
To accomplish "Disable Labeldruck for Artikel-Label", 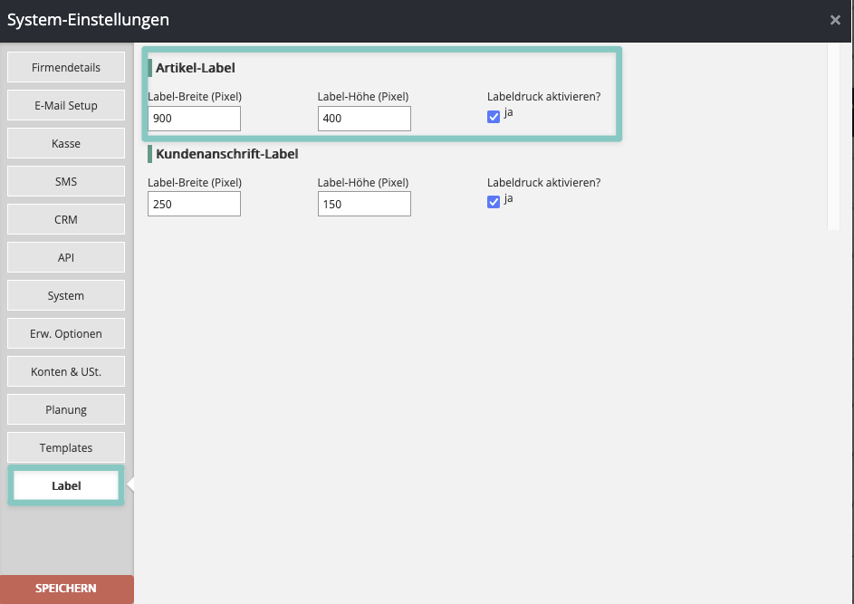I will (x=494, y=117).
